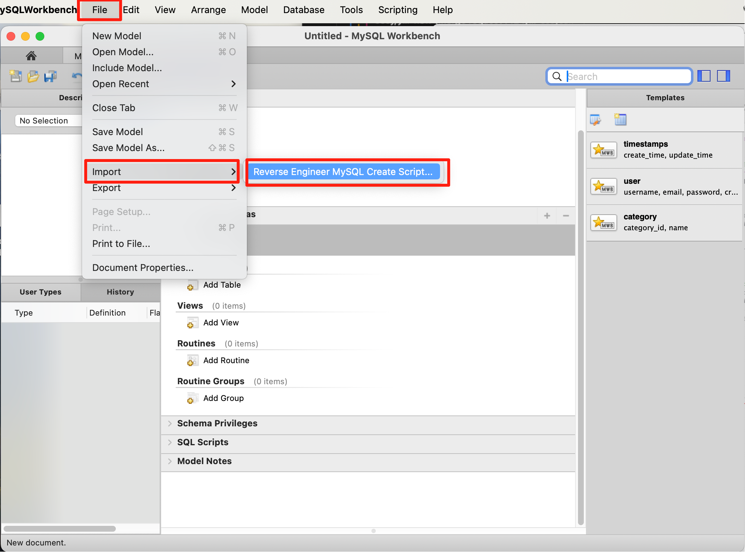Expand the Export submenu
The image size is (745, 552).
coord(164,188)
